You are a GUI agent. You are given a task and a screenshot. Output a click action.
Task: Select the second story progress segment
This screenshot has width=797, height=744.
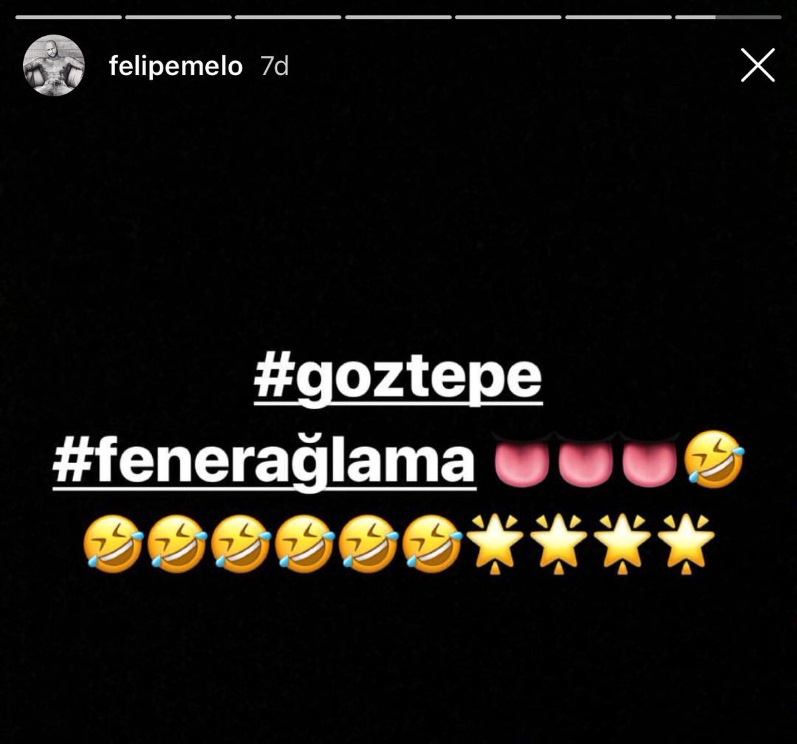[x=178, y=17]
